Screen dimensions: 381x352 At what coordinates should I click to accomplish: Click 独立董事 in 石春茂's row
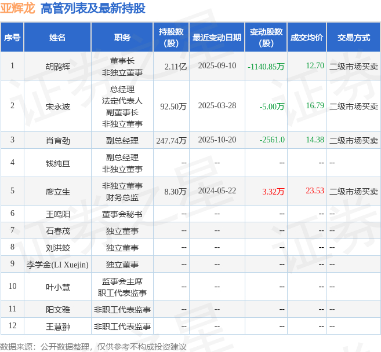coord(122,231)
